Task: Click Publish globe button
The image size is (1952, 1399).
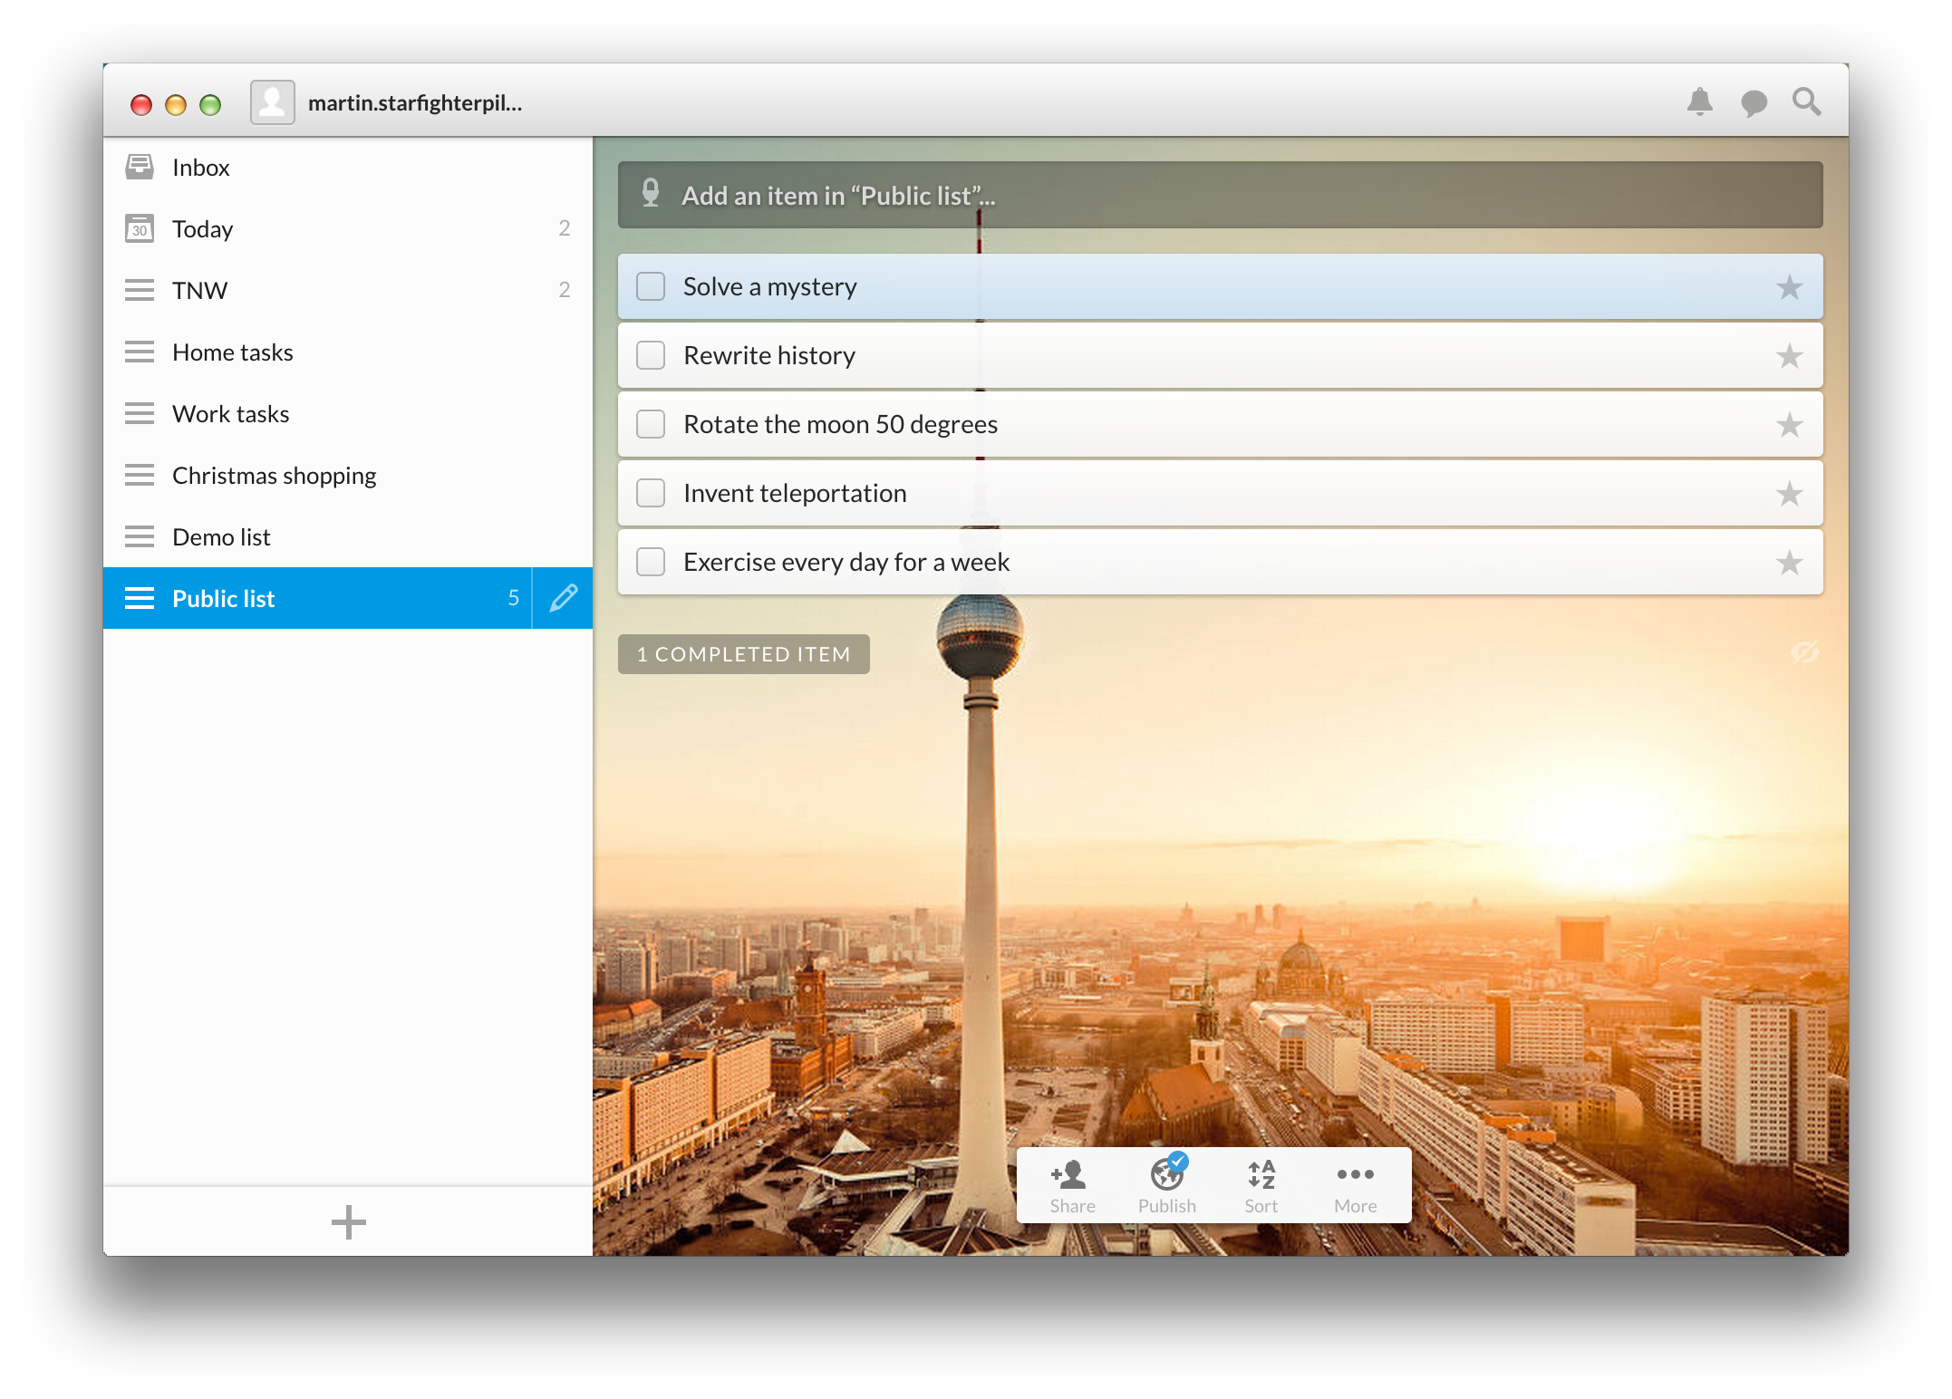Action: (1167, 1186)
